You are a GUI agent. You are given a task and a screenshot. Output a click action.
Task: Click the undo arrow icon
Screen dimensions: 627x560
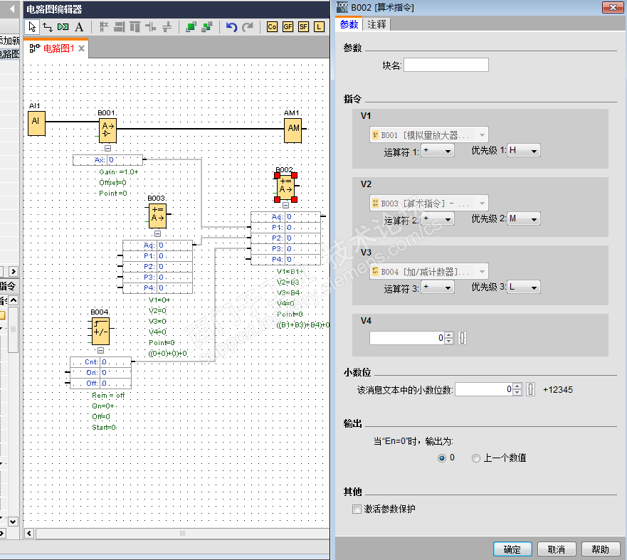pos(231,27)
